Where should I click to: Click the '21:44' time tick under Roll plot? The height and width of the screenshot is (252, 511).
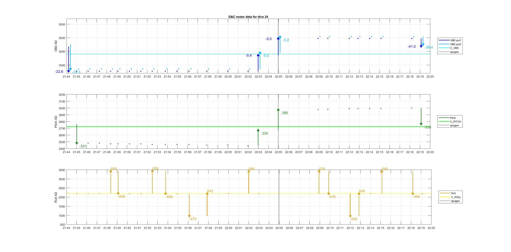coord(66,228)
